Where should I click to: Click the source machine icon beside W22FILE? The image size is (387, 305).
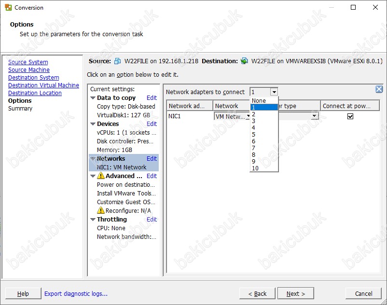(x=117, y=61)
